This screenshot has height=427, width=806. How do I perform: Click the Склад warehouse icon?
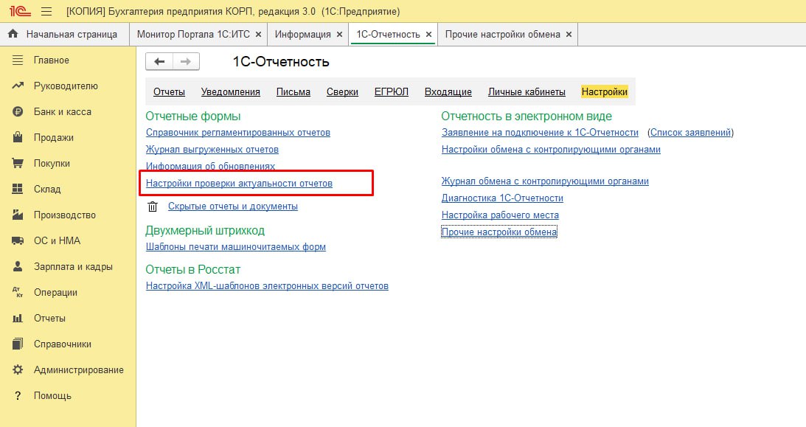point(18,189)
